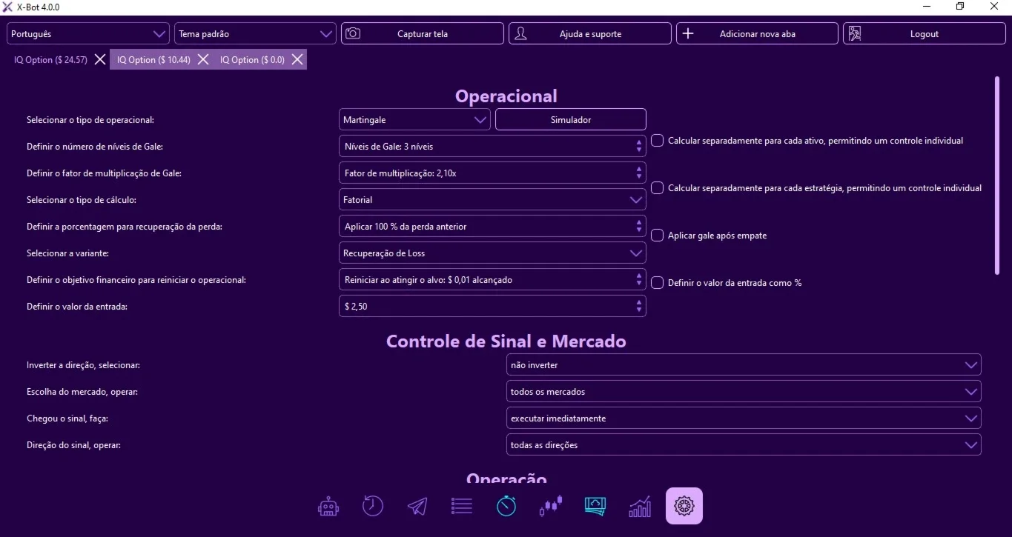Open the money banknote icon
This screenshot has width=1012, height=537.
[595, 506]
